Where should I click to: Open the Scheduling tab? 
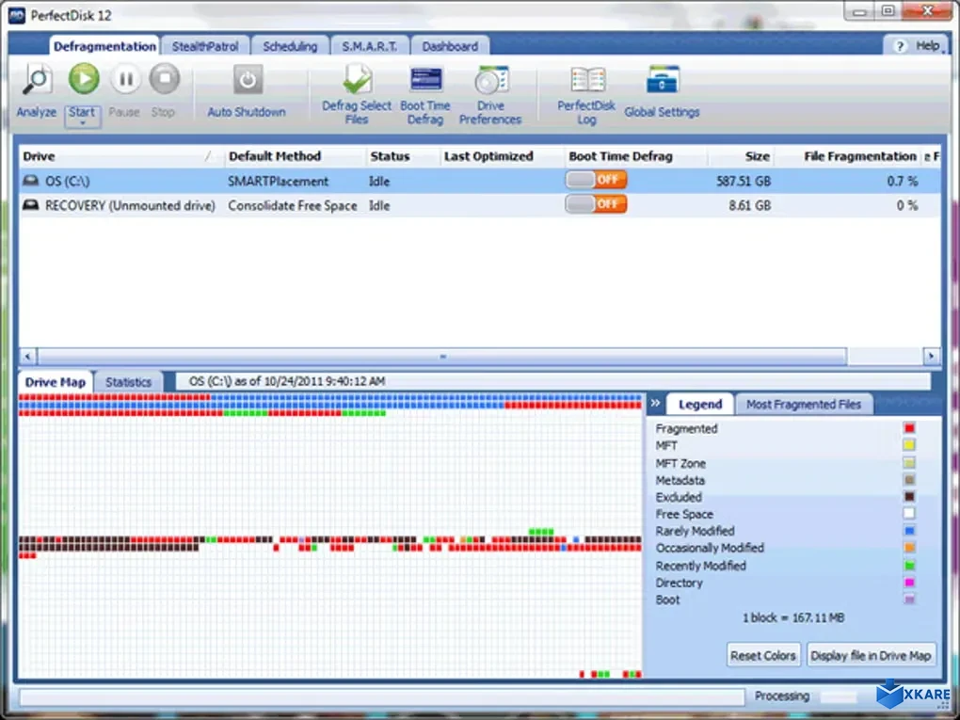coord(290,46)
